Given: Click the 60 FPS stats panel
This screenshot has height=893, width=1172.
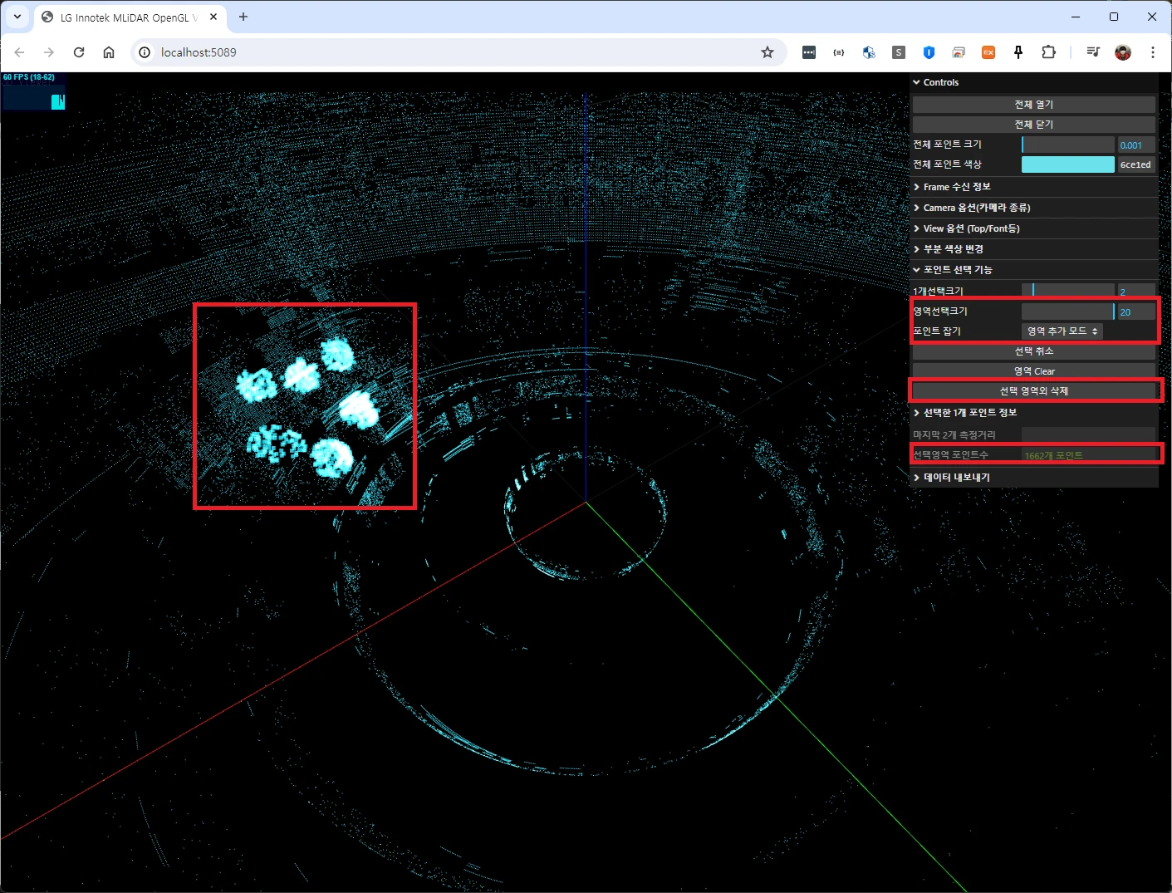Looking at the screenshot, I should [33, 91].
